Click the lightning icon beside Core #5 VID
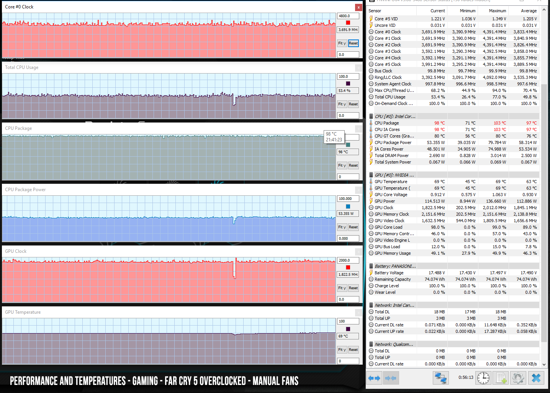Image resolution: width=550 pixels, height=393 pixels. tap(371, 19)
